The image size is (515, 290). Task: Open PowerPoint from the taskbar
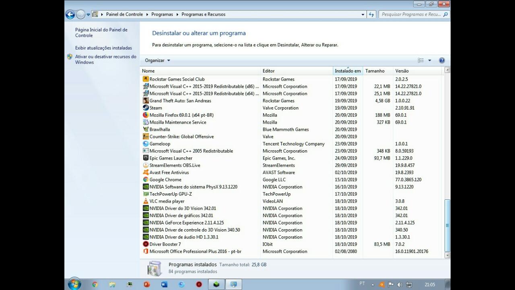click(x=147, y=284)
